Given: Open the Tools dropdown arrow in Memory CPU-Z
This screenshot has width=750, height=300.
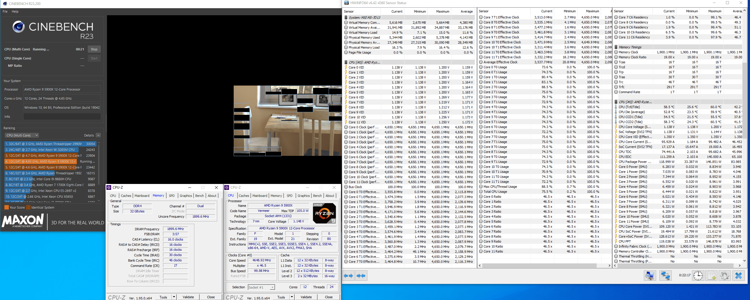Looking at the screenshot, I should [174, 297].
